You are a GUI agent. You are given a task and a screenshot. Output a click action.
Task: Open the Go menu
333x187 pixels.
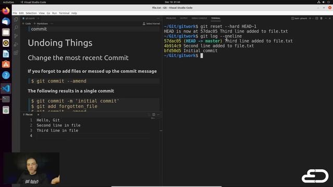click(x=48, y=13)
